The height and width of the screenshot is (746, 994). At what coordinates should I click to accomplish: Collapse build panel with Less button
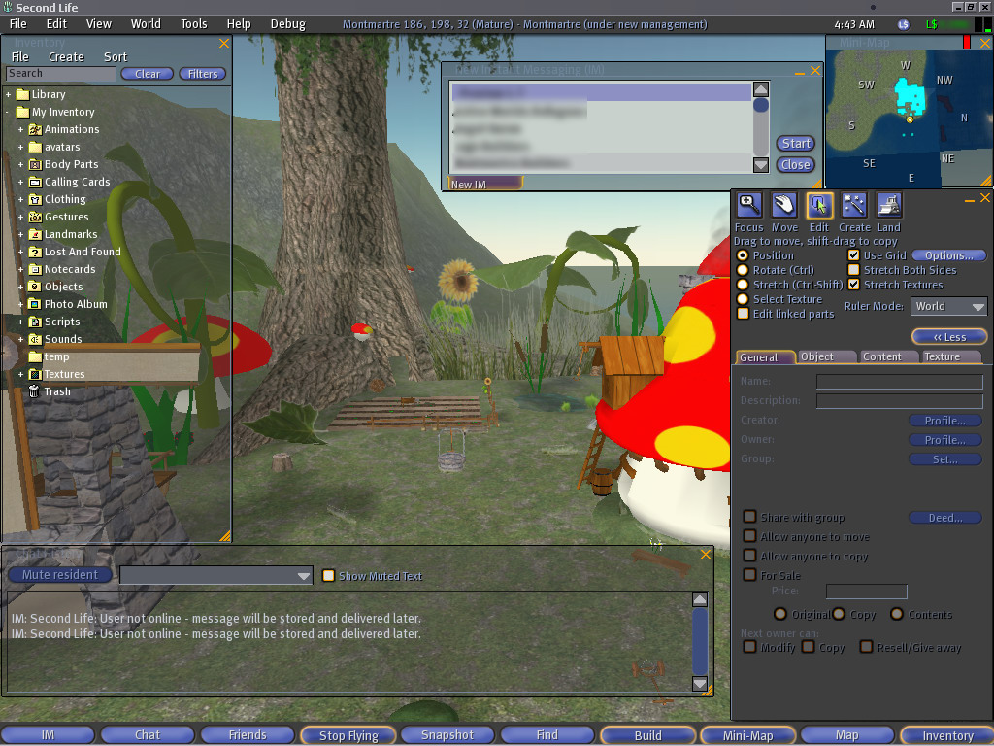pos(949,337)
